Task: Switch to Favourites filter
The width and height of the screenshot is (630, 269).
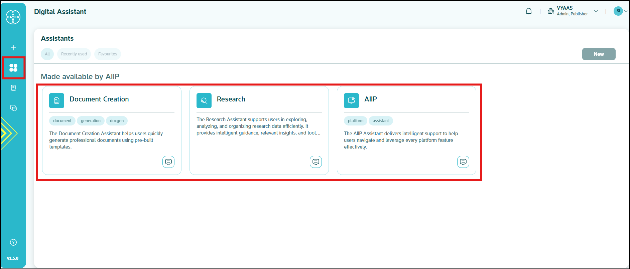Action: coord(108,54)
